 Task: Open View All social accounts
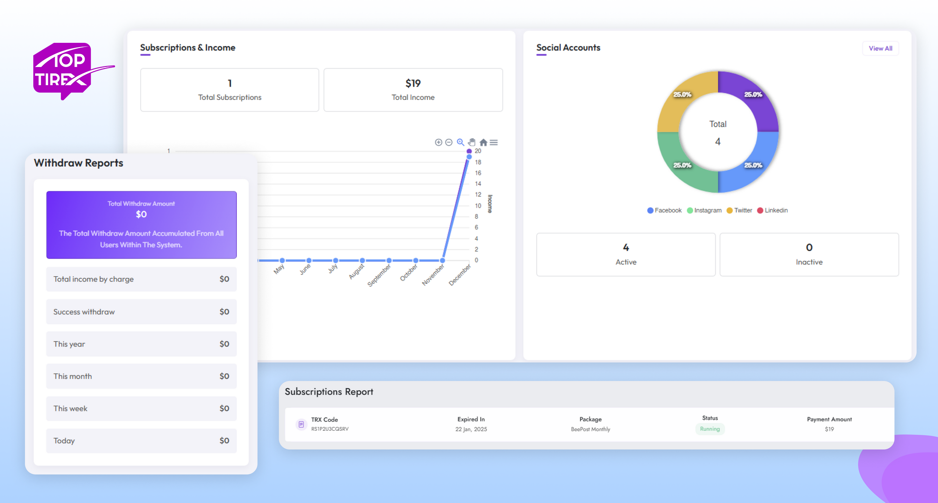tap(880, 48)
